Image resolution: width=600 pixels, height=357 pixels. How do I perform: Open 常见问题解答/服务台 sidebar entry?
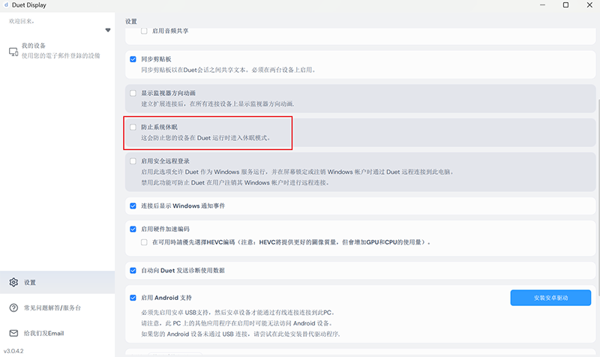click(x=58, y=307)
